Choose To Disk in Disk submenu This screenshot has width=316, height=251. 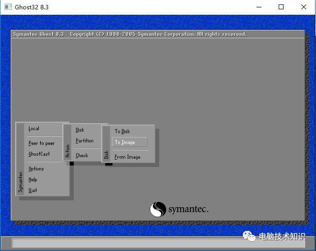(122, 131)
